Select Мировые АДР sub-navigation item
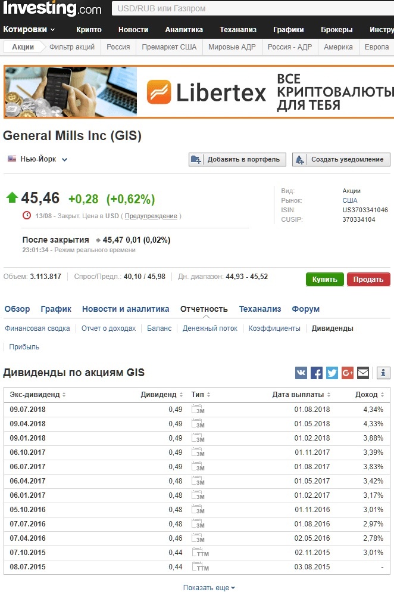 point(232,47)
